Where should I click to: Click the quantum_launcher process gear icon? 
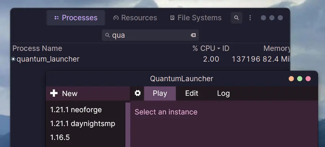[13, 59]
